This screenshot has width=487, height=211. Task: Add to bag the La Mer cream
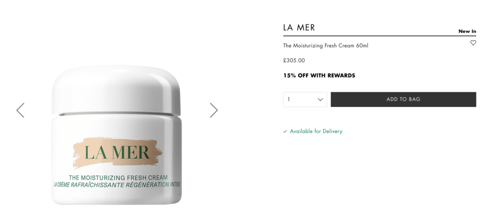coord(403,99)
